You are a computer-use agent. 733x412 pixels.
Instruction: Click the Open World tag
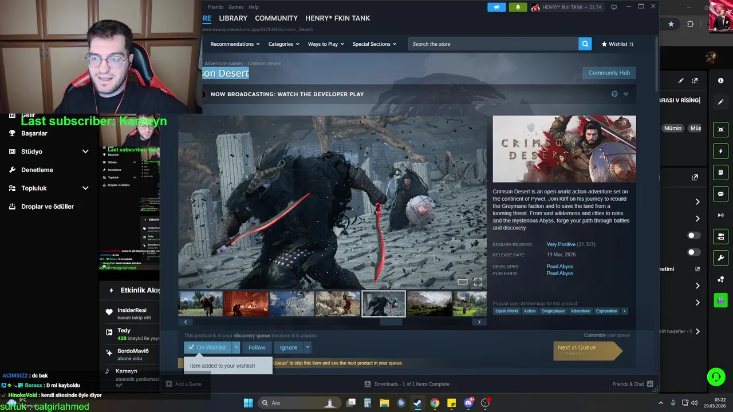point(506,311)
